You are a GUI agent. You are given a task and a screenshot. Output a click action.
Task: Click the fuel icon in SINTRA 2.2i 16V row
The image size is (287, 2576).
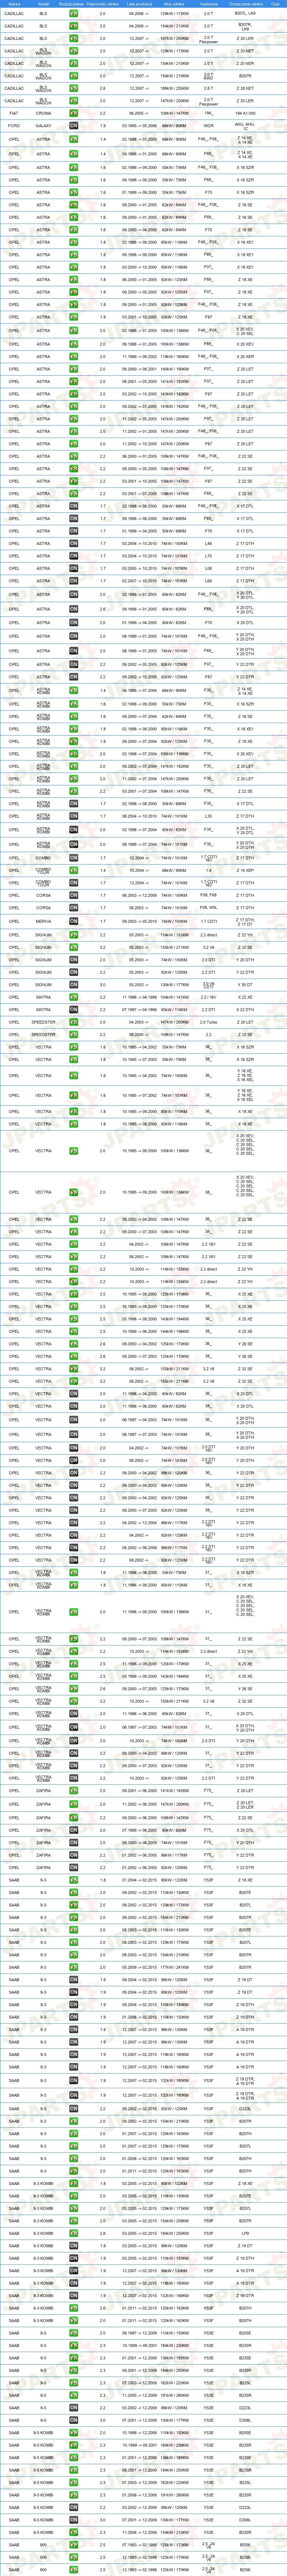click(x=74, y=997)
